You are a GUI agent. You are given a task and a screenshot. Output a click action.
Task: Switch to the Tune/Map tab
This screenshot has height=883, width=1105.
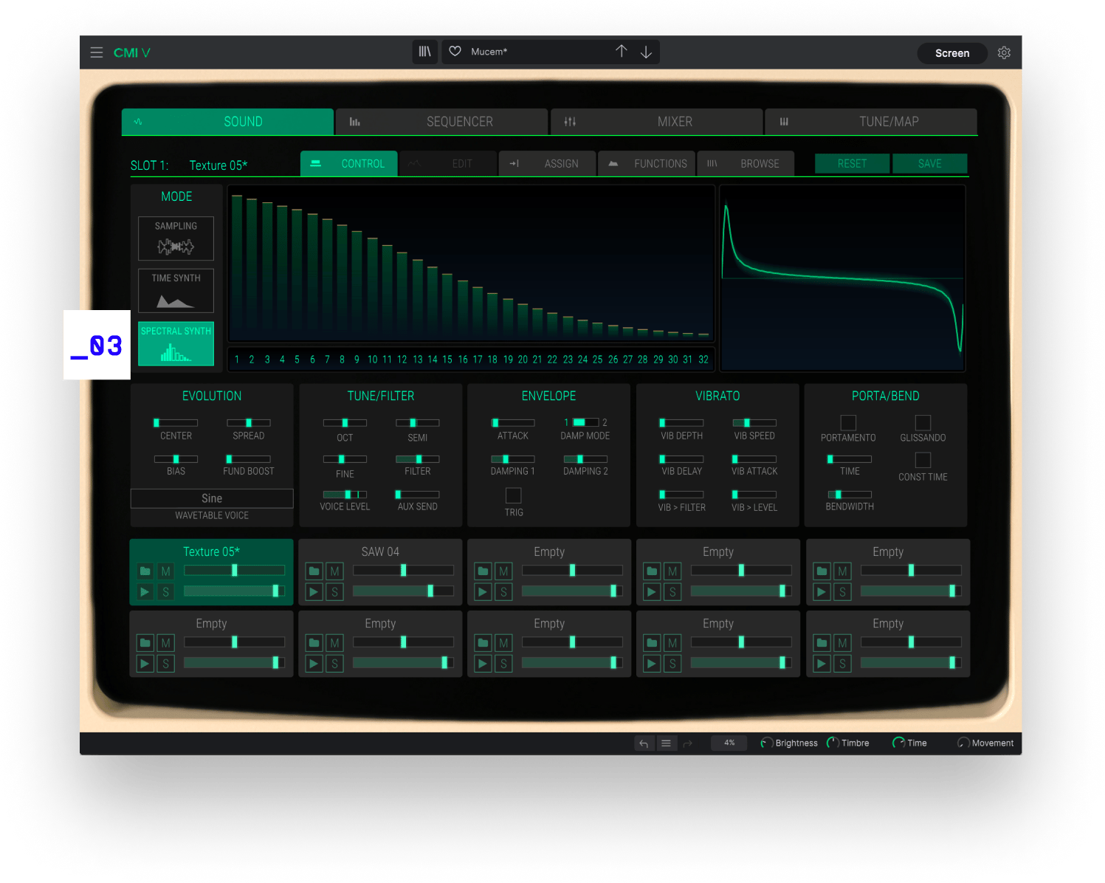point(871,122)
